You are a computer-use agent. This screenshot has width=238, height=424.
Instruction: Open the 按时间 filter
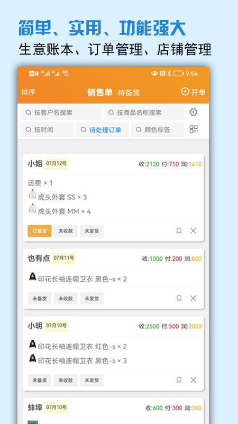[x=47, y=129]
